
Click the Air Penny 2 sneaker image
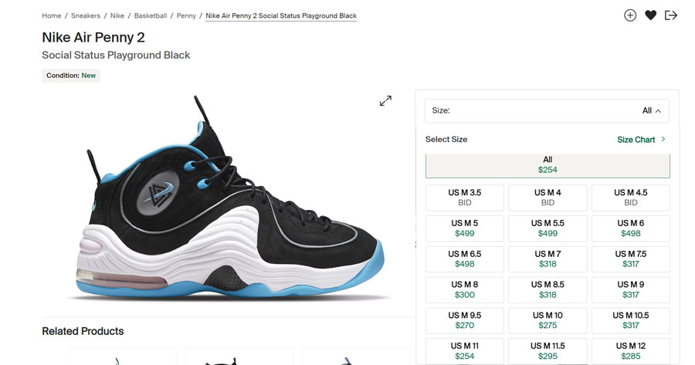pos(229,198)
